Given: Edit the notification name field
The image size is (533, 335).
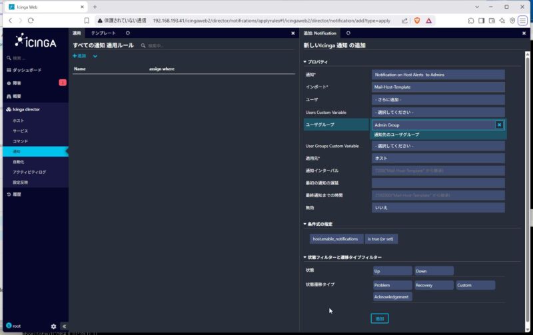Looking at the screenshot, I should 438,75.
